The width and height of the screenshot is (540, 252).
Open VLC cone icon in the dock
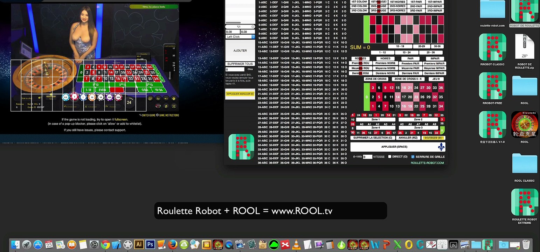296,244
